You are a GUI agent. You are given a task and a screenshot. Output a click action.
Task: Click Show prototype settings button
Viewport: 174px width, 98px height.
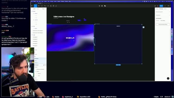163,24
